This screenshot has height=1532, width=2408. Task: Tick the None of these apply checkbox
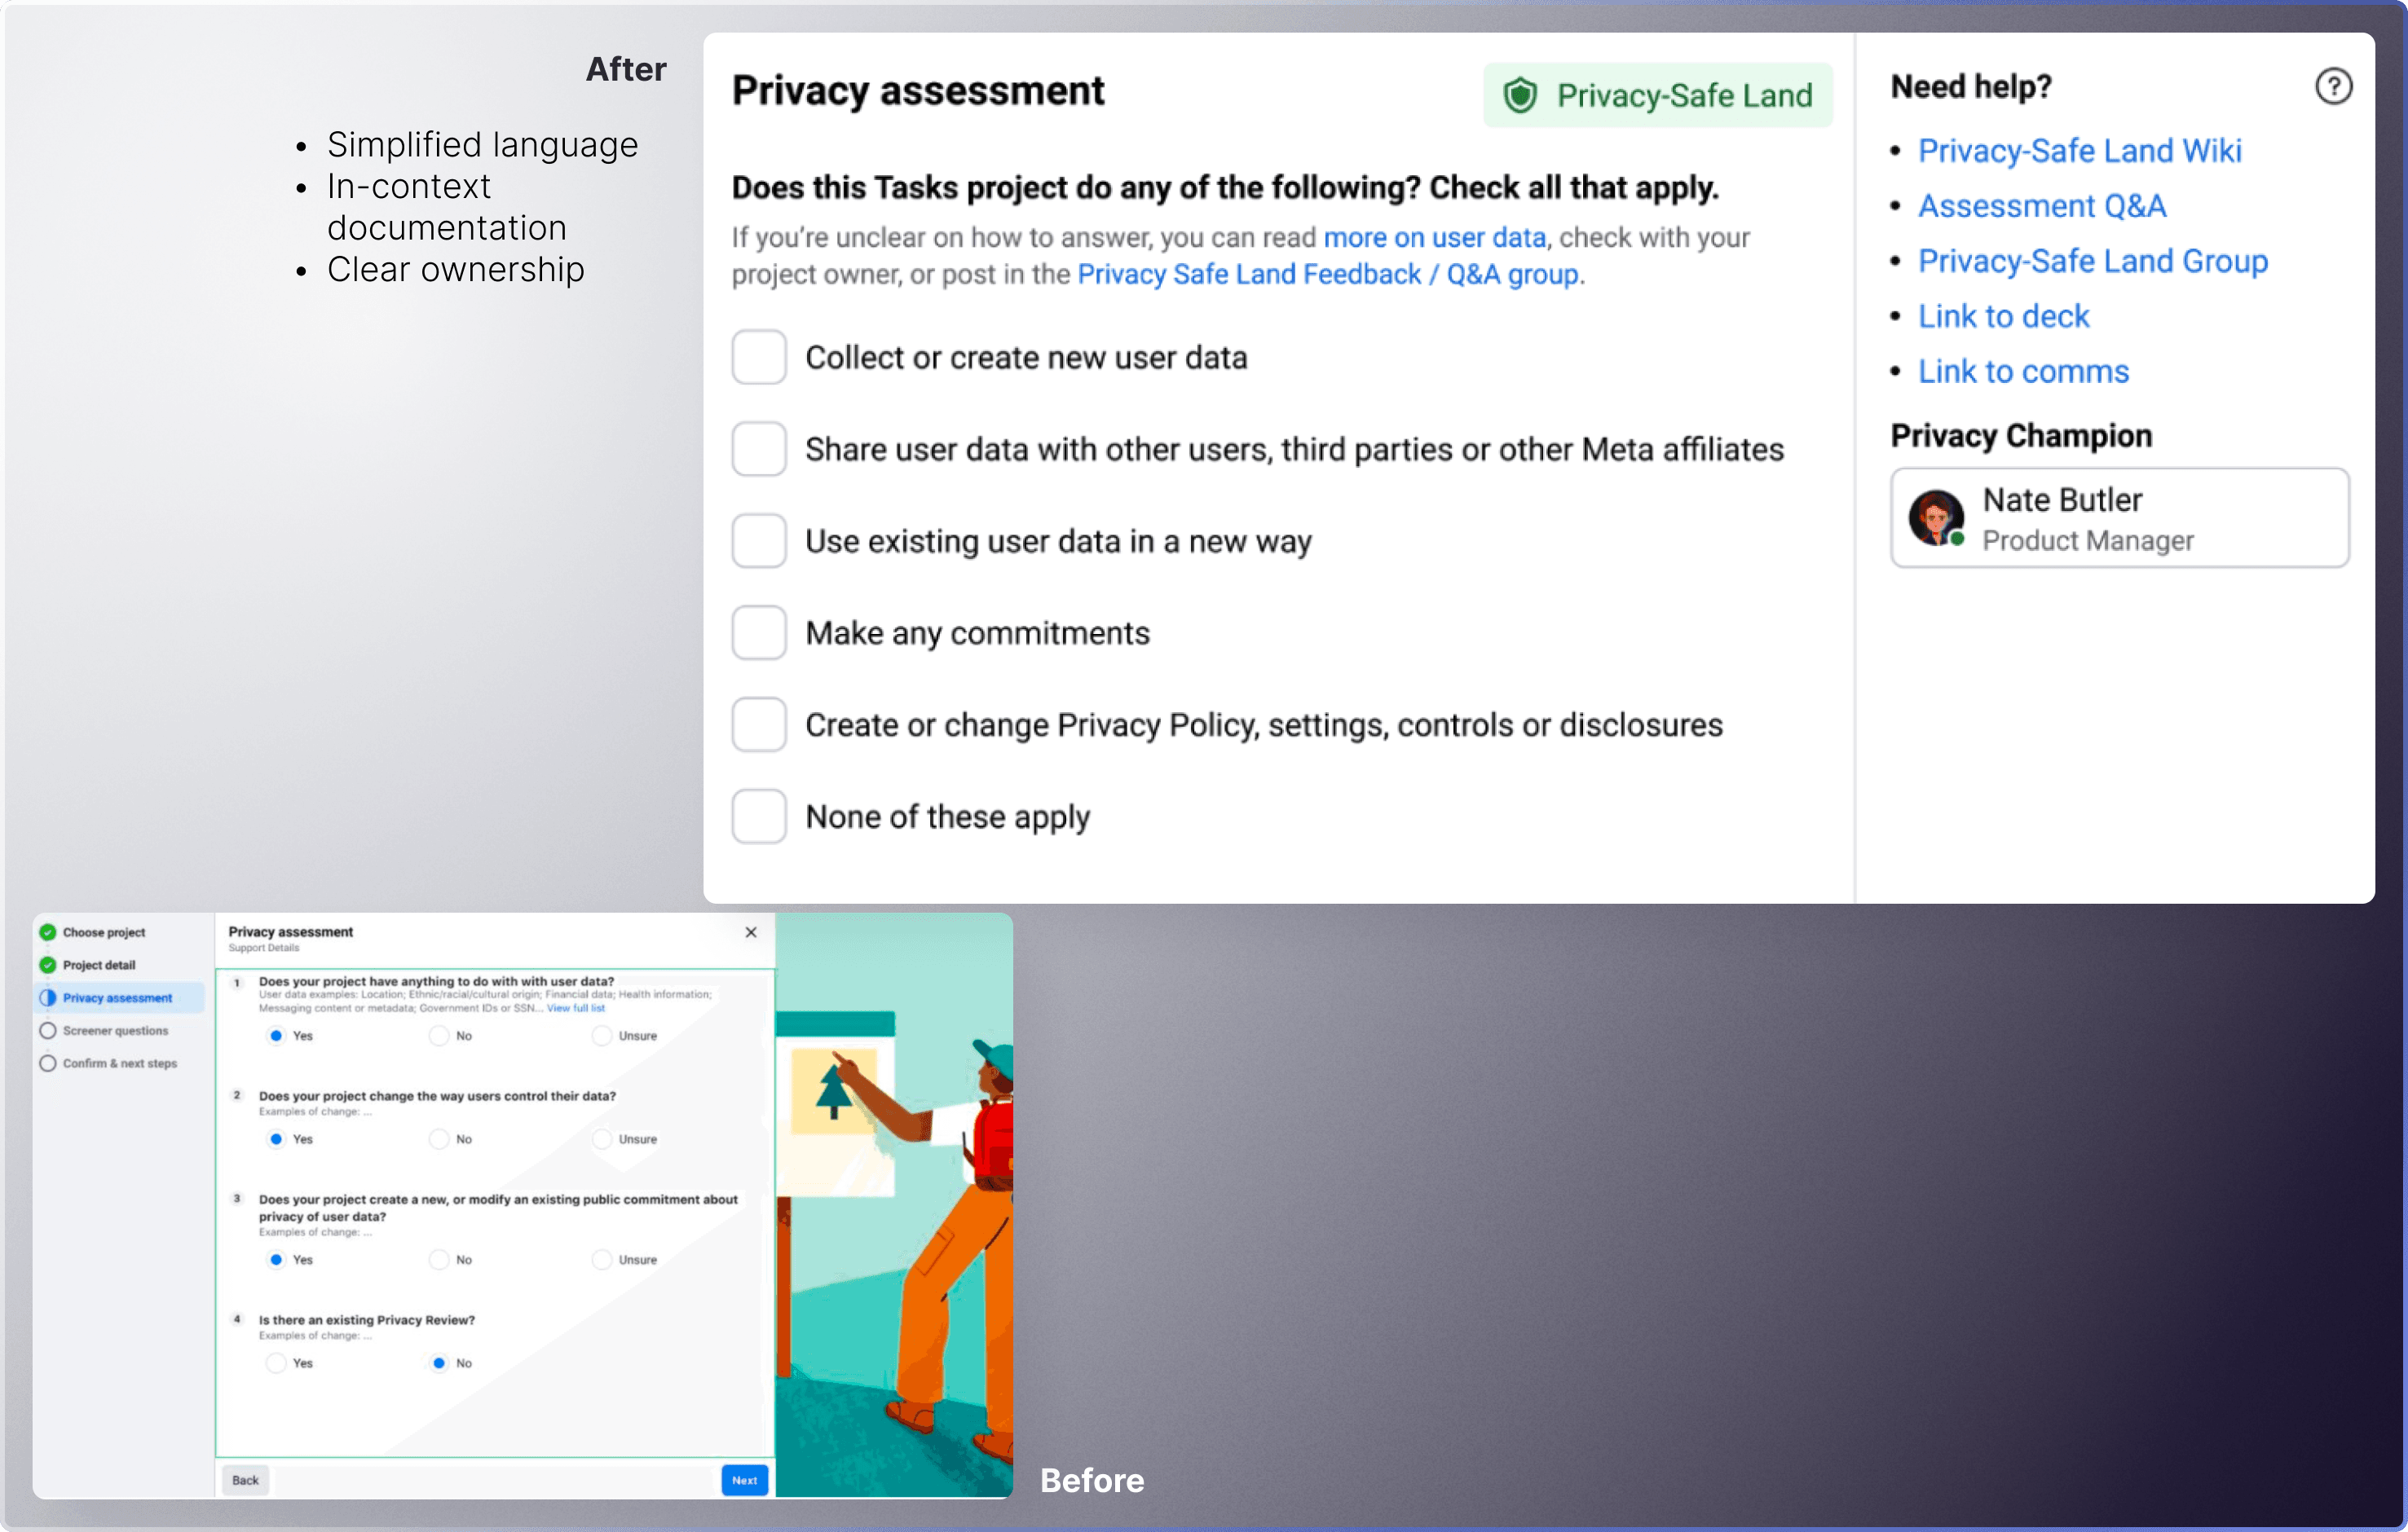pyautogui.click(x=759, y=817)
